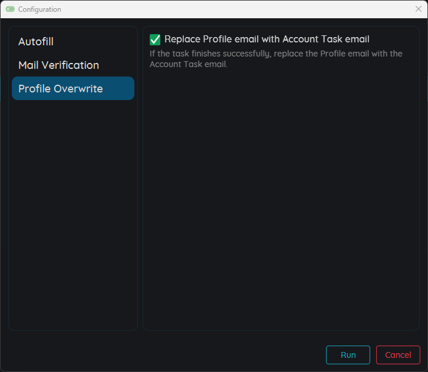This screenshot has height=372, width=428.
Task: Click the word 'Autofill' in the sidebar
Action: [36, 42]
